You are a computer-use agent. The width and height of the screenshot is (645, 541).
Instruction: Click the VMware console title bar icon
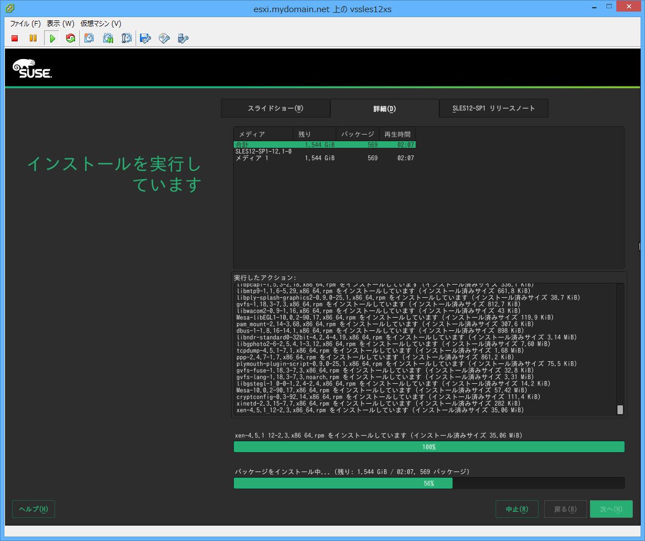10,8
